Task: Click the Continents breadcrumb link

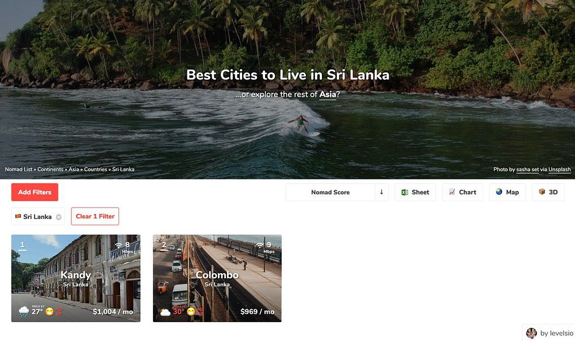Action: tap(50, 170)
